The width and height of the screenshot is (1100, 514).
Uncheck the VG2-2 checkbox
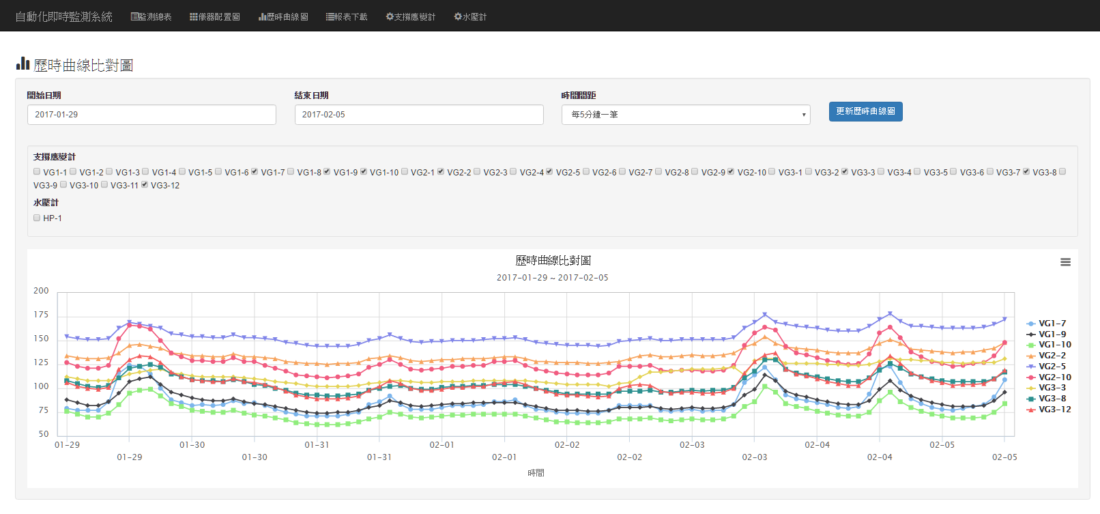[x=441, y=172]
